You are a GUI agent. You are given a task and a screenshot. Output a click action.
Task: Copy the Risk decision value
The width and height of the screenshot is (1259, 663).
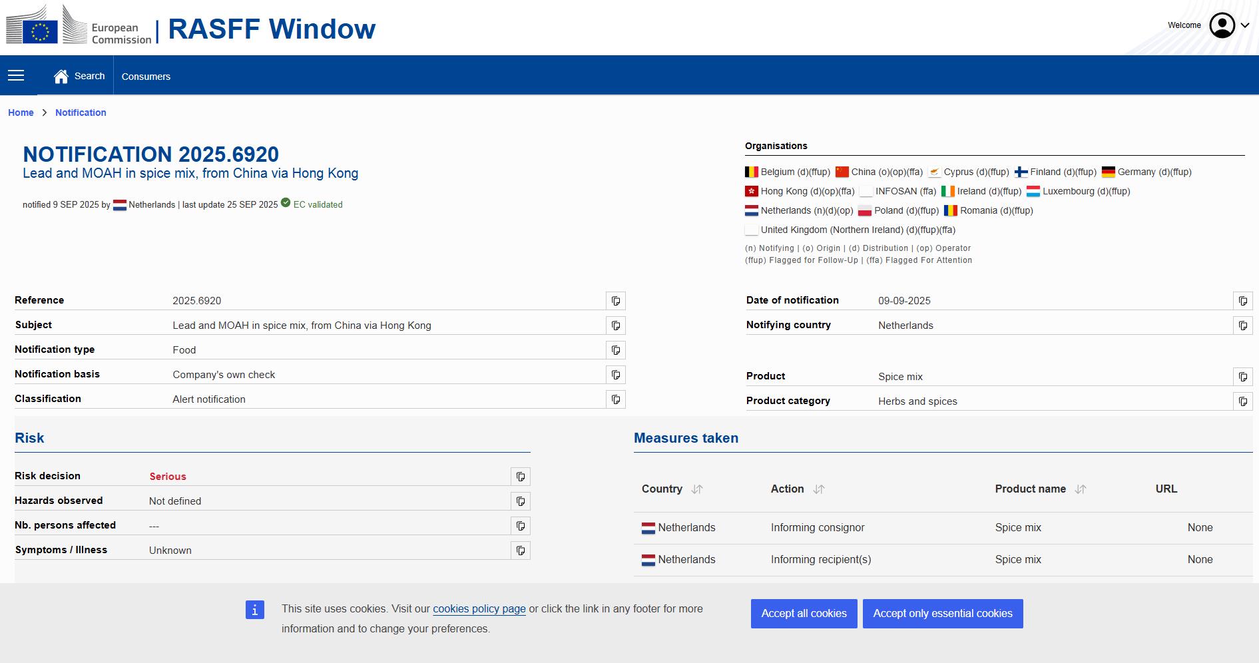(520, 477)
